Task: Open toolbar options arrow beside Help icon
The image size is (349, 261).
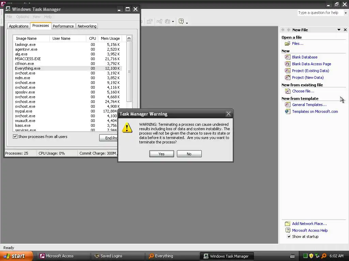Action: [x=187, y=23]
